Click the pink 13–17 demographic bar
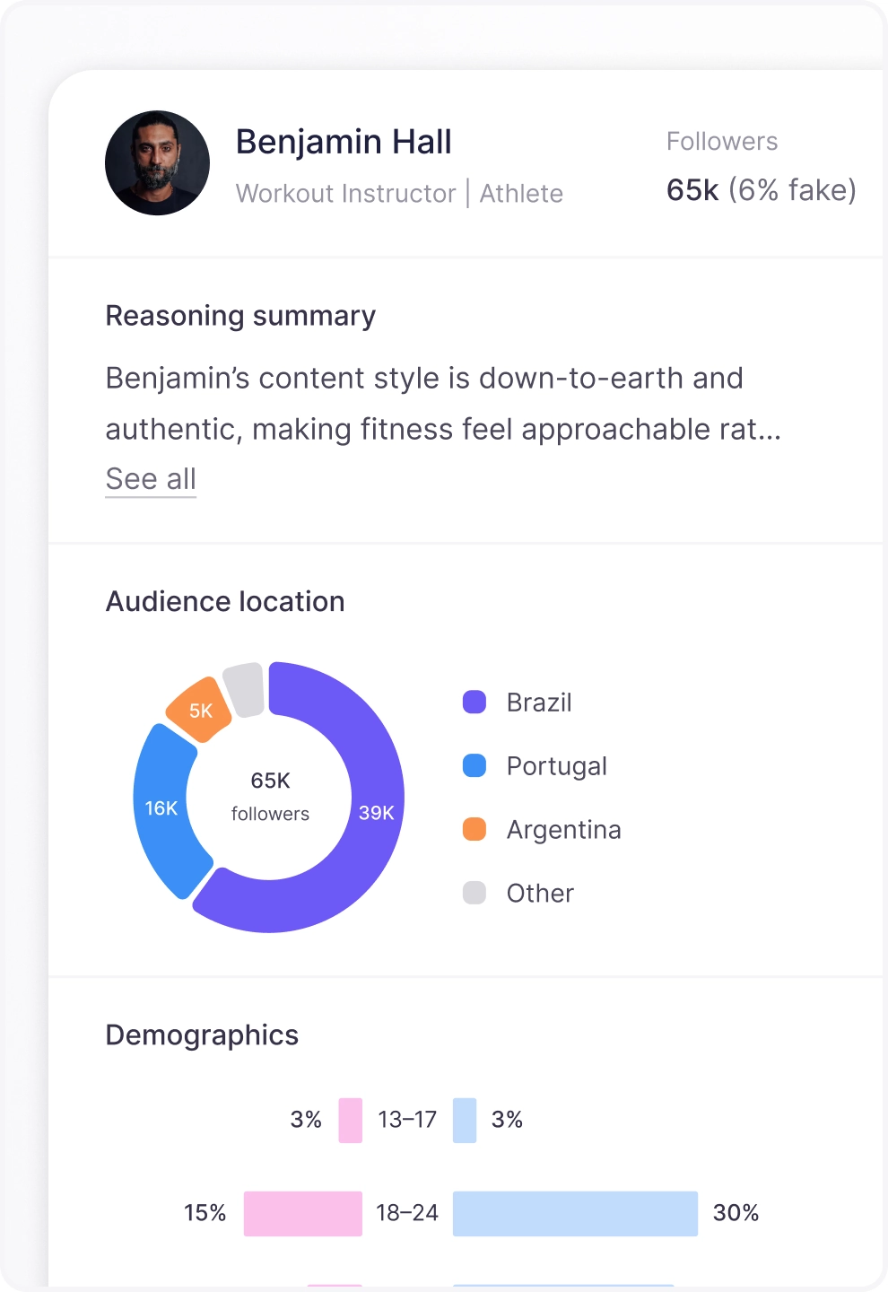 [351, 1120]
